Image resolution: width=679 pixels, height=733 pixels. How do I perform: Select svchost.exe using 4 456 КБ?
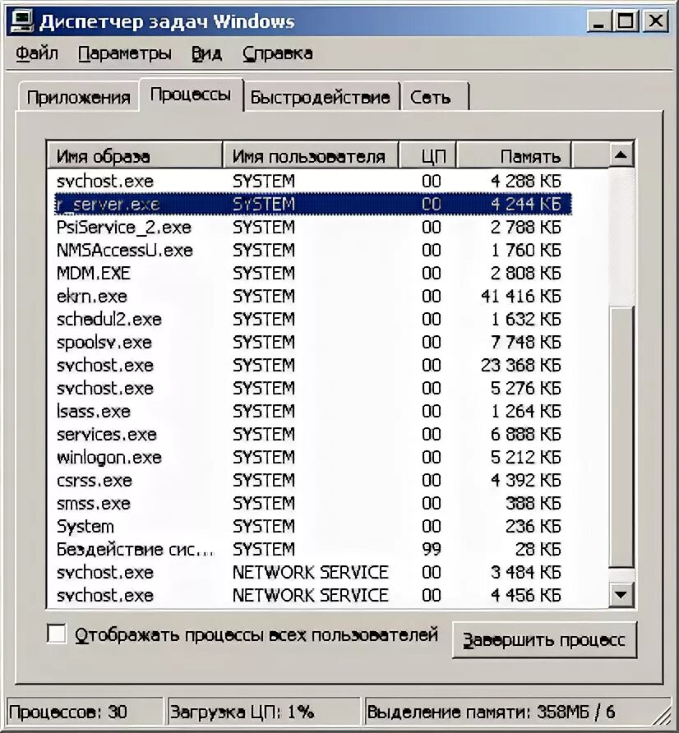308,595
